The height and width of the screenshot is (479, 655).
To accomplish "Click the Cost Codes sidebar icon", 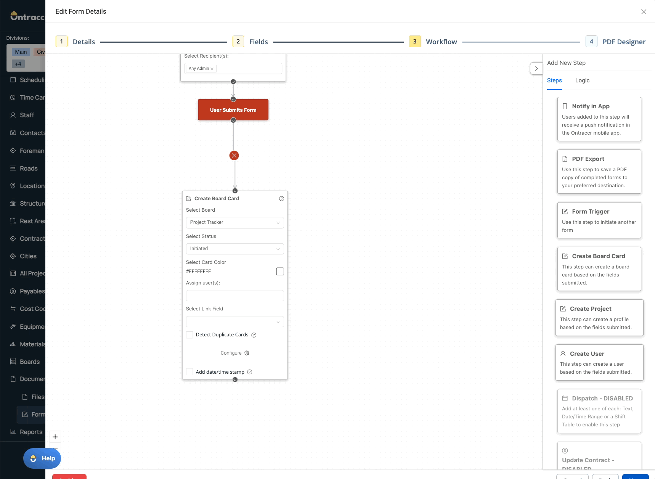I will 13,309.
